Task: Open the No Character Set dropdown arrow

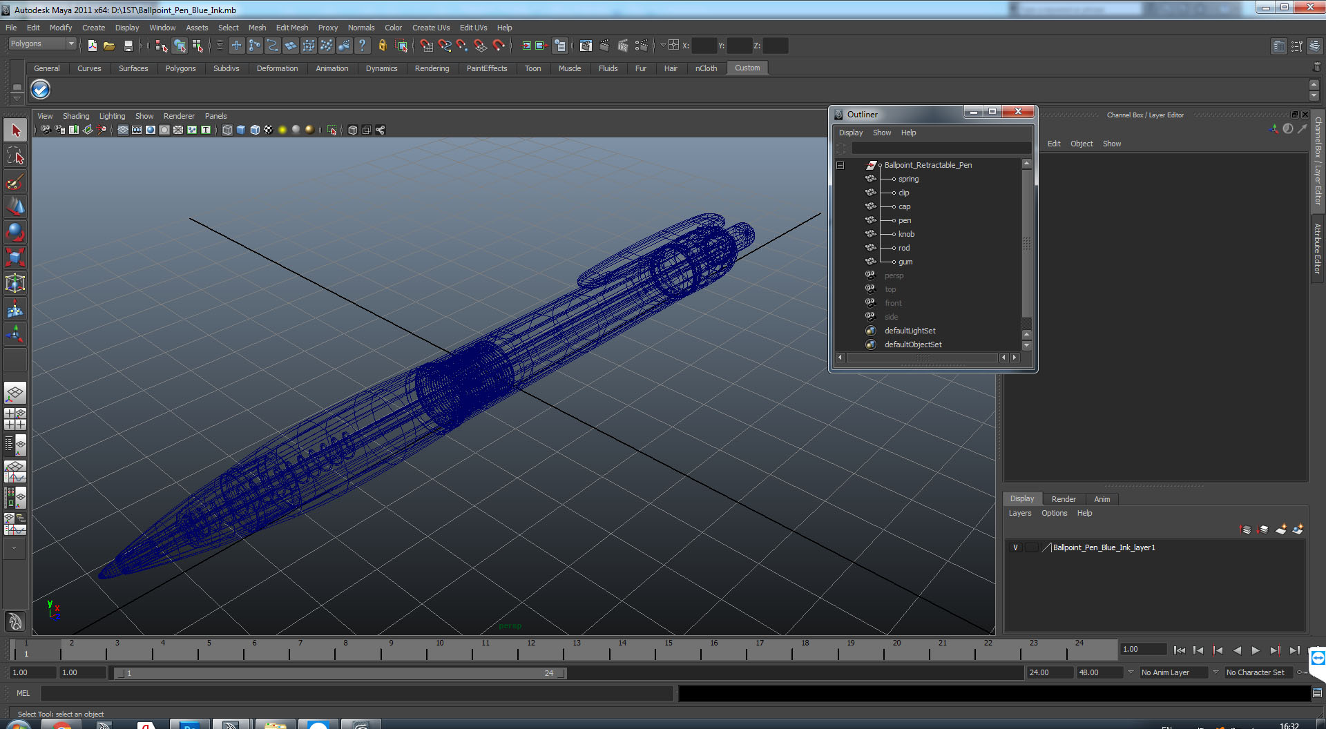Action: pyautogui.click(x=1215, y=672)
